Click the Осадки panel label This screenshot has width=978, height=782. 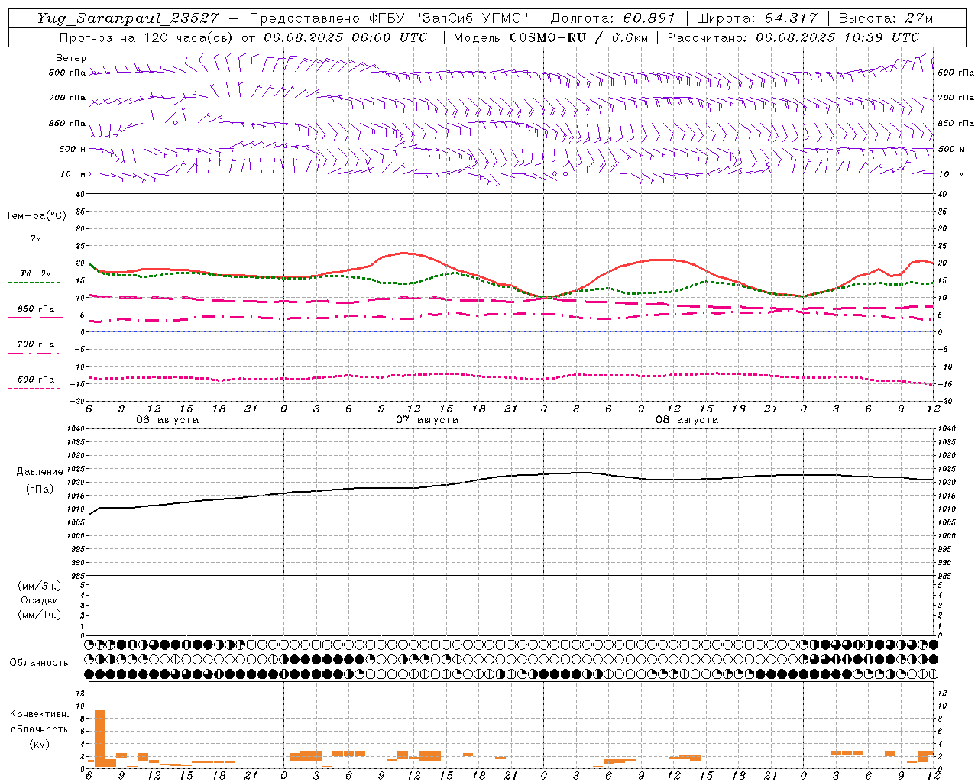click(40, 600)
